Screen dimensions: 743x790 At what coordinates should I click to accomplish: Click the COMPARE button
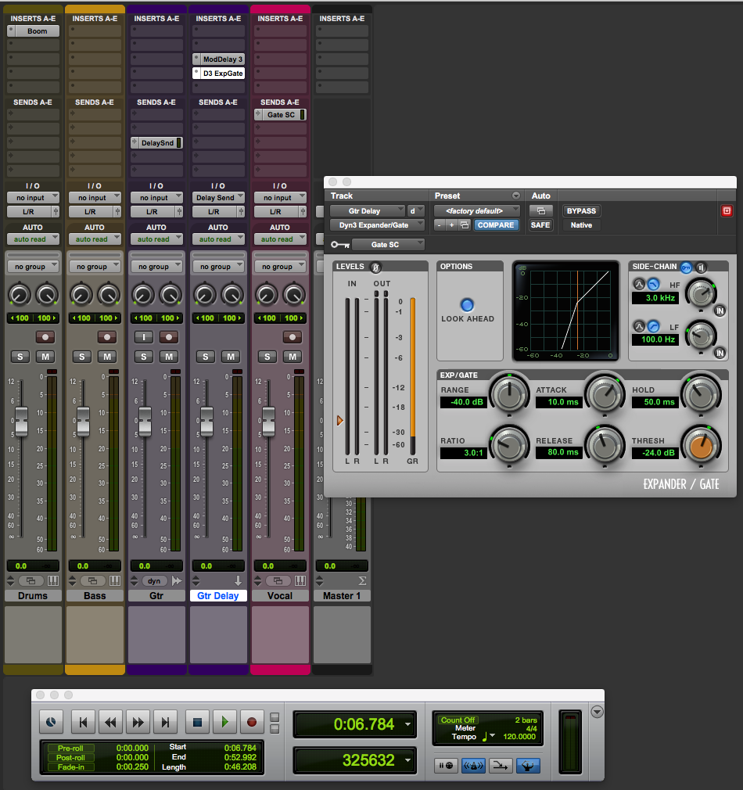(x=496, y=224)
